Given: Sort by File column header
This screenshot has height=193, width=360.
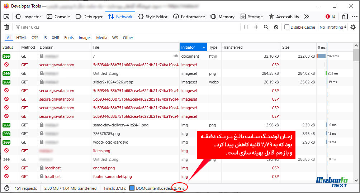Looking at the screenshot, I should (x=135, y=47).
